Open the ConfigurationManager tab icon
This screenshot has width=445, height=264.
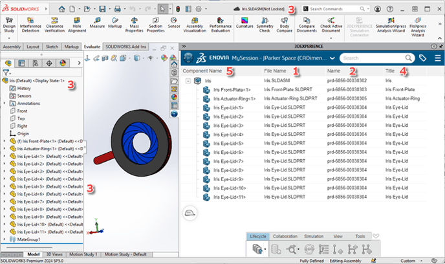(35, 63)
